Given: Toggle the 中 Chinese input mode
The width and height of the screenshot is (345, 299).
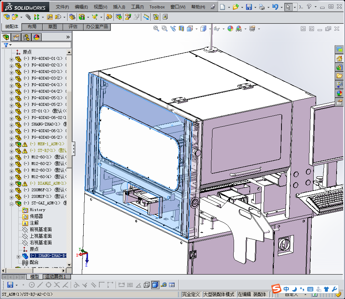Looking at the screenshot, I should (x=286, y=289).
